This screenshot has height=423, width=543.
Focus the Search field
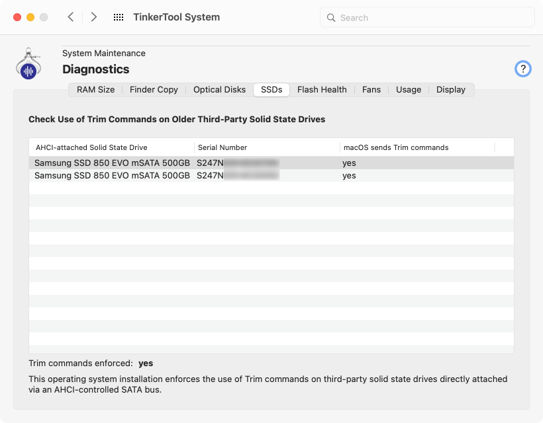coord(427,17)
